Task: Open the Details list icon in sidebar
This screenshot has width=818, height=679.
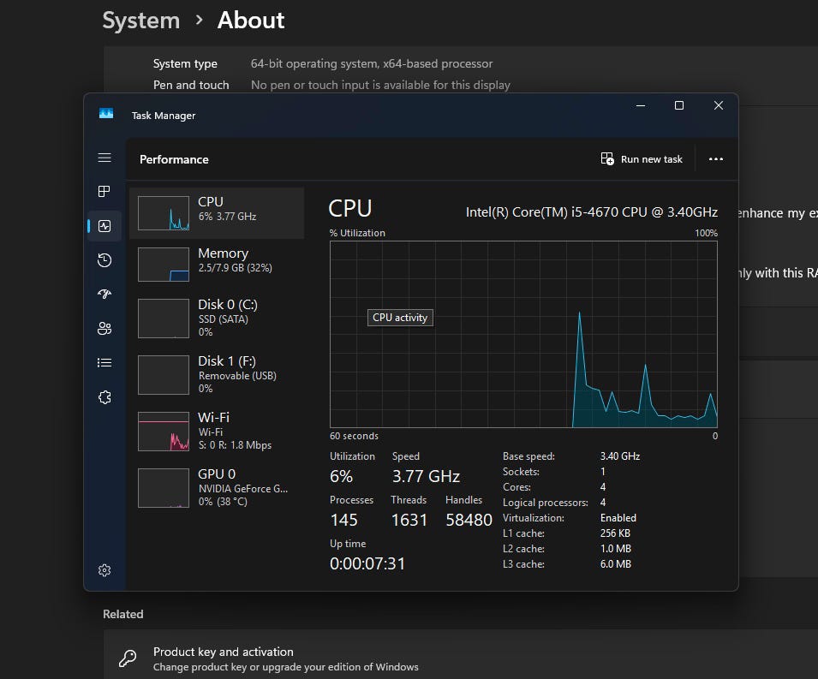Action: click(104, 363)
